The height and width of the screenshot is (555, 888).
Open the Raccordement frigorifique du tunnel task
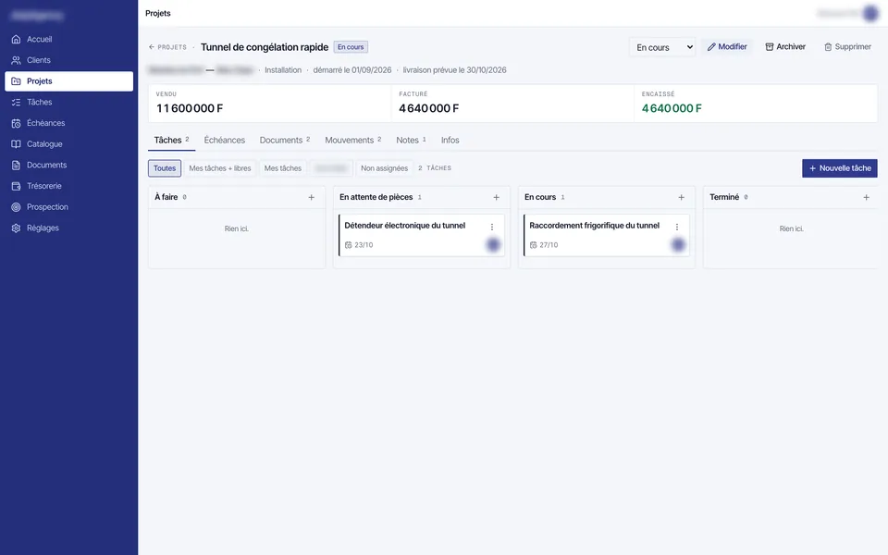click(x=607, y=235)
